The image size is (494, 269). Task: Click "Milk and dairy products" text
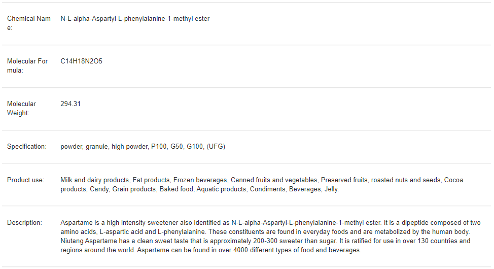(x=95, y=180)
